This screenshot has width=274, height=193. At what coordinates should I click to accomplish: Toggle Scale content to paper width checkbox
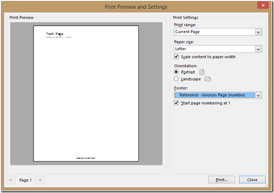pos(176,56)
